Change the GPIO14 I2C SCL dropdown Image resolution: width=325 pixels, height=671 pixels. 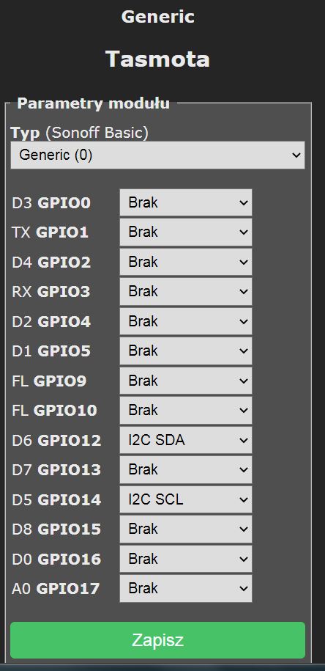click(x=186, y=500)
